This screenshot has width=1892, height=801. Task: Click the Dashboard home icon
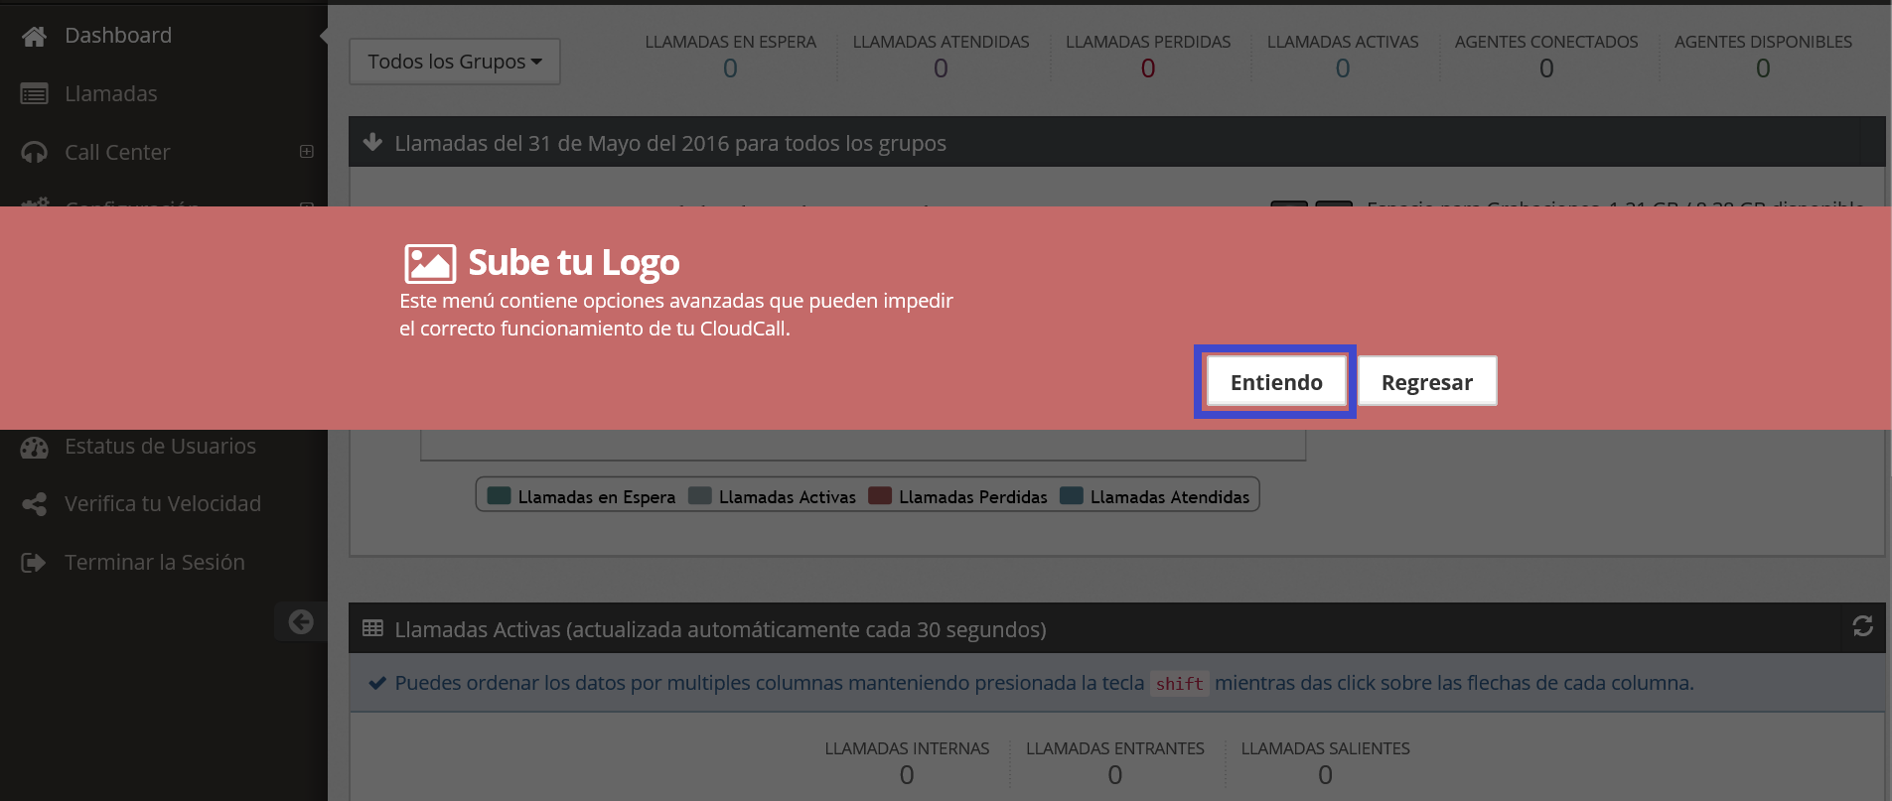point(34,36)
